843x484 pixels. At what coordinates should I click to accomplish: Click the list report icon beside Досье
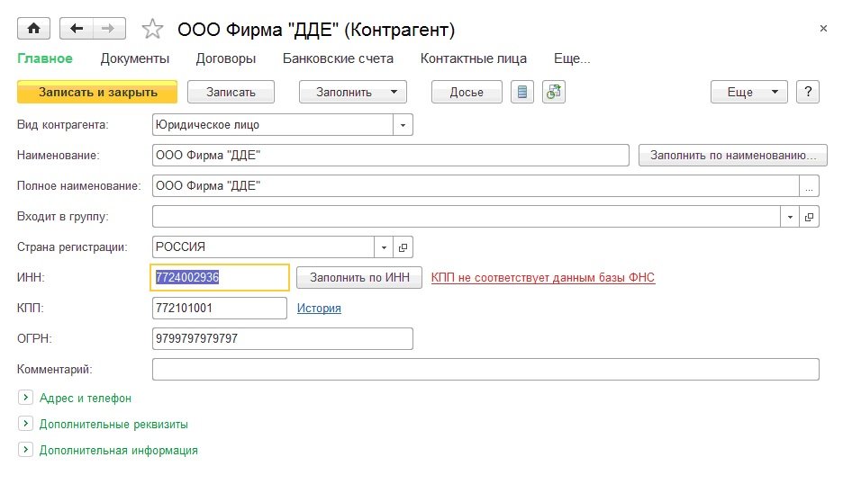[x=522, y=92]
